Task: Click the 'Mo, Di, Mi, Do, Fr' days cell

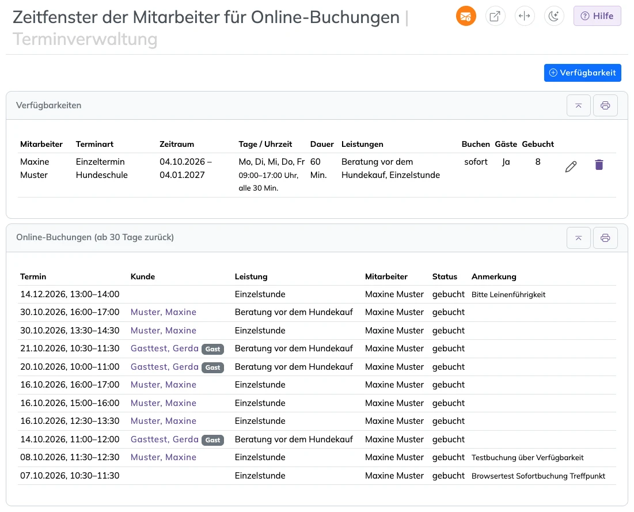Action: [271, 162]
